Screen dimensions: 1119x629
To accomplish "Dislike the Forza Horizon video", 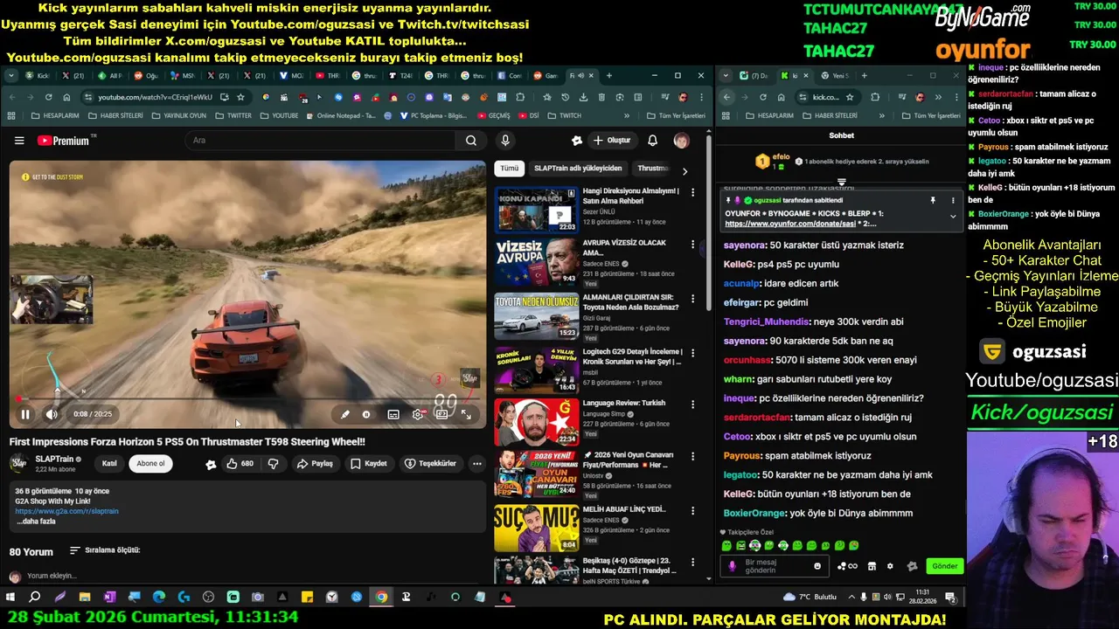I will click(x=273, y=464).
